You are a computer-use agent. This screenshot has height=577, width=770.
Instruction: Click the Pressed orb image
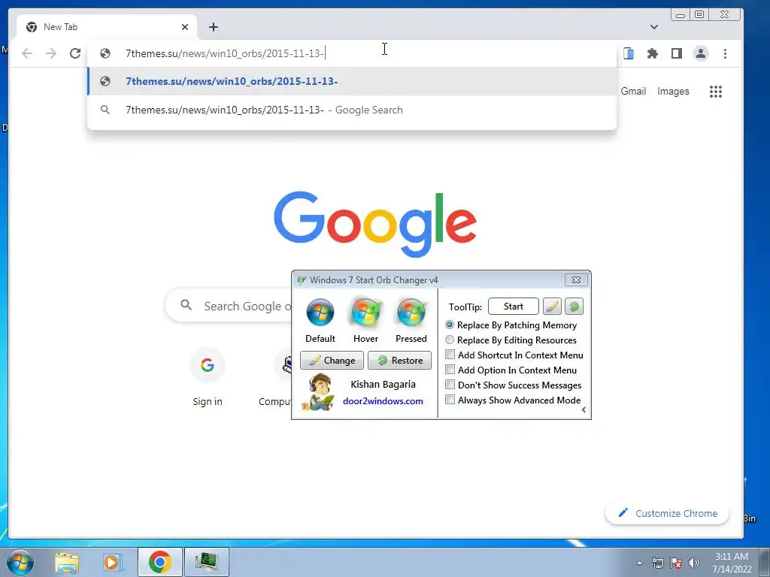pyautogui.click(x=411, y=313)
